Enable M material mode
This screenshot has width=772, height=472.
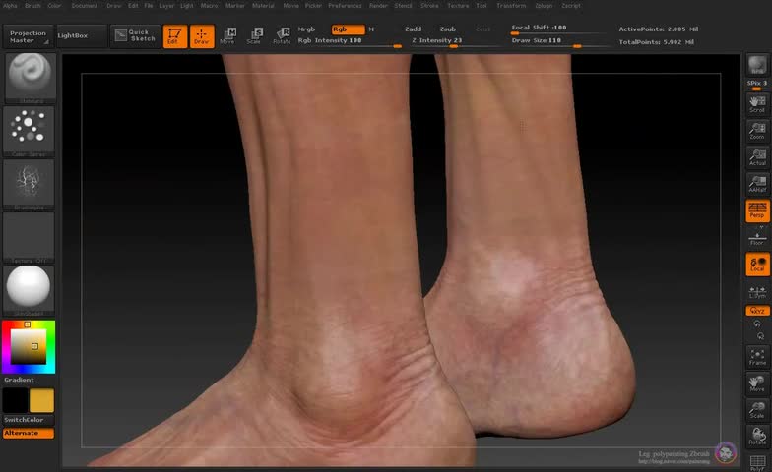pyautogui.click(x=371, y=29)
